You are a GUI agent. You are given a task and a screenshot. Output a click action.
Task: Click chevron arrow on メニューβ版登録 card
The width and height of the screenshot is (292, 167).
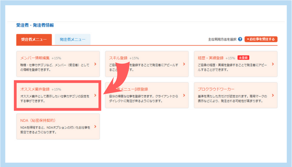click(x=184, y=95)
